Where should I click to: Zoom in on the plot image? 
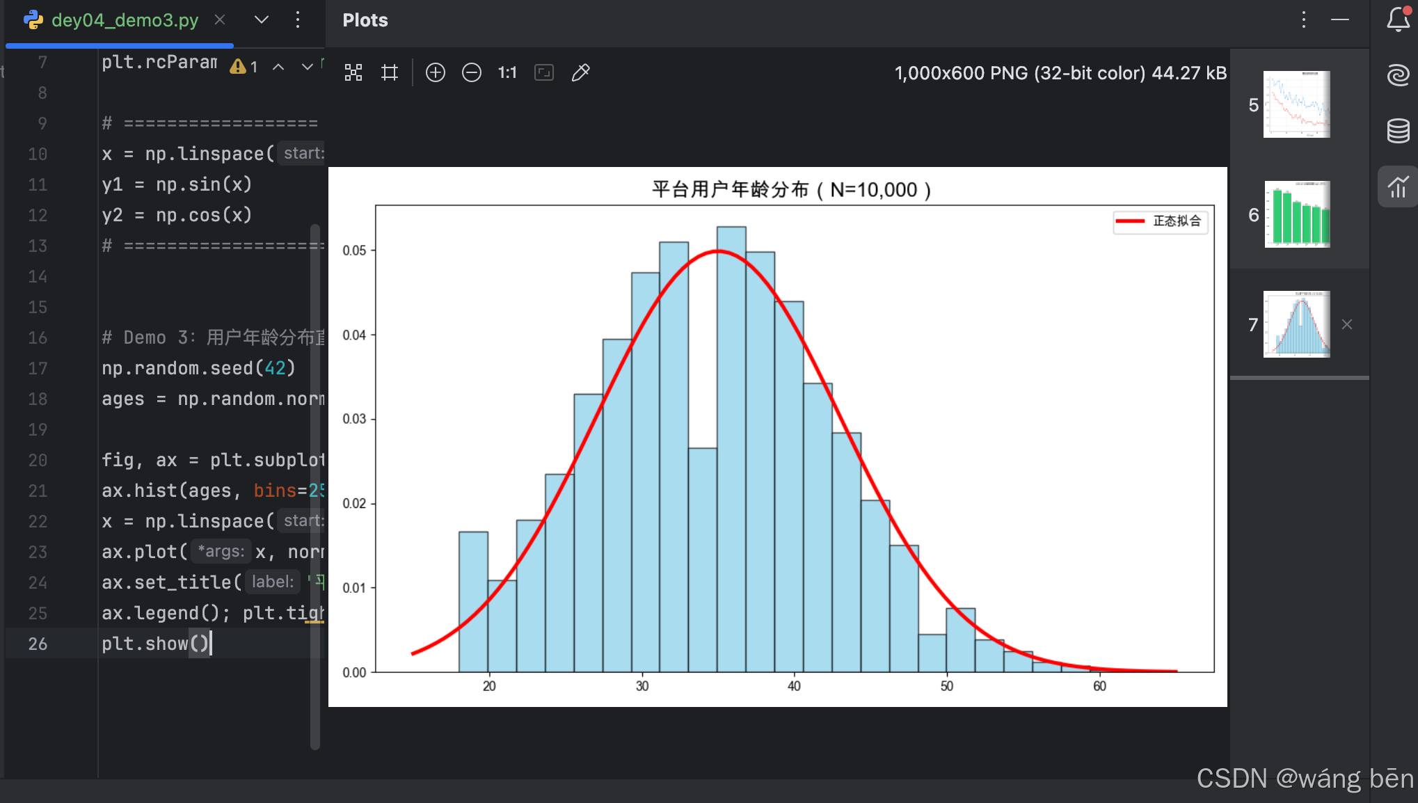pyautogui.click(x=436, y=72)
